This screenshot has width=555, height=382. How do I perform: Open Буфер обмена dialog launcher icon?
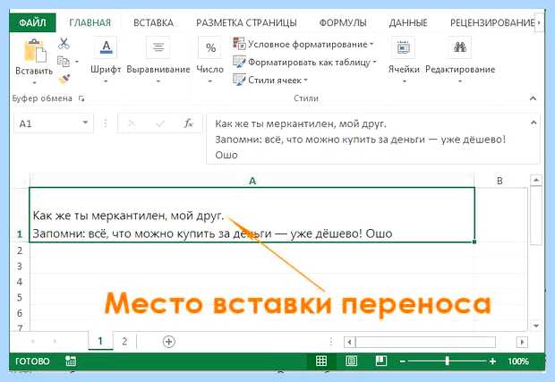point(81,98)
